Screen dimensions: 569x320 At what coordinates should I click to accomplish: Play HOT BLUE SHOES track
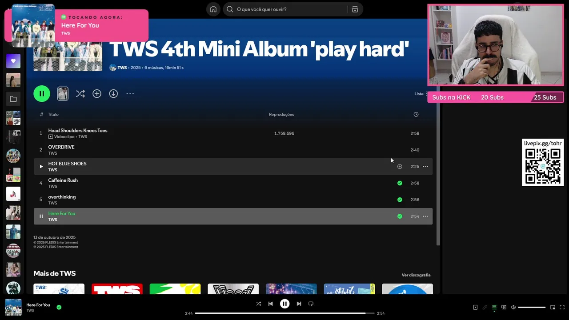click(x=41, y=167)
